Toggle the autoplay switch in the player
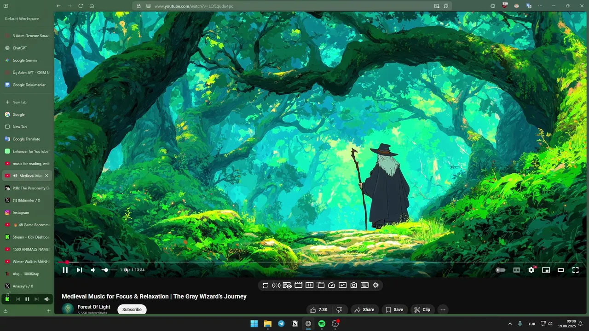This screenshot has height=331, width=589. click(501, 270)
